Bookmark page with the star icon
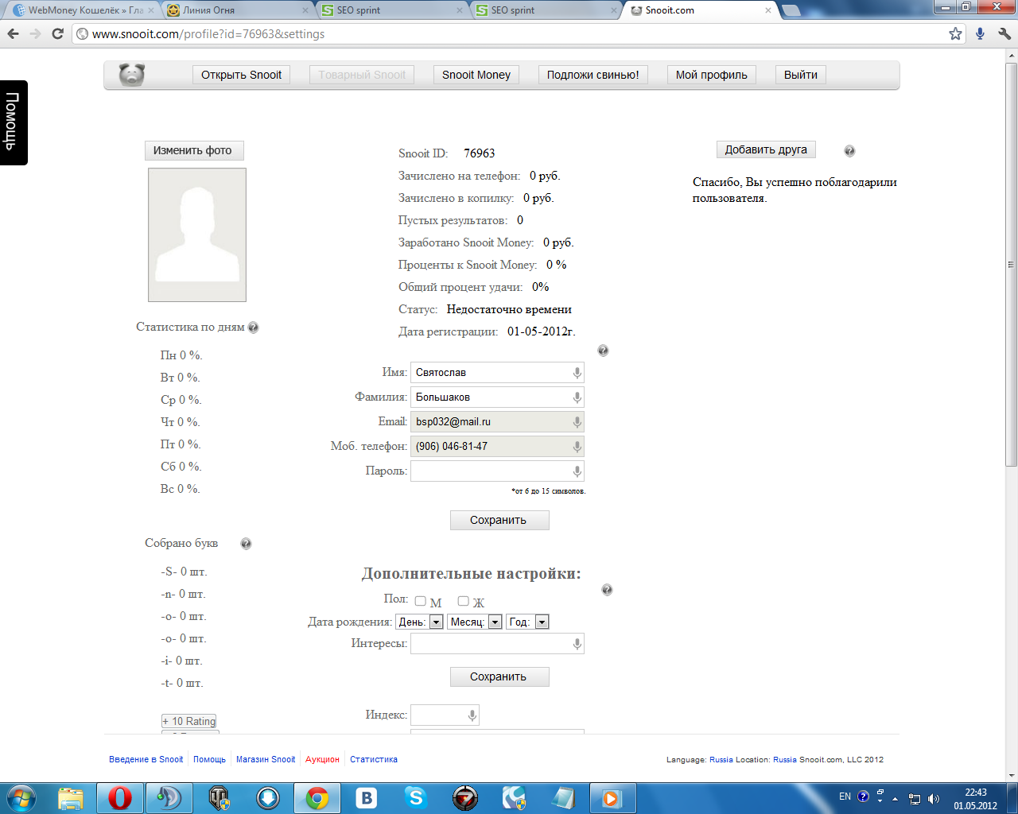The width and height of the screenshot is (1018, 814). [955, 34]
